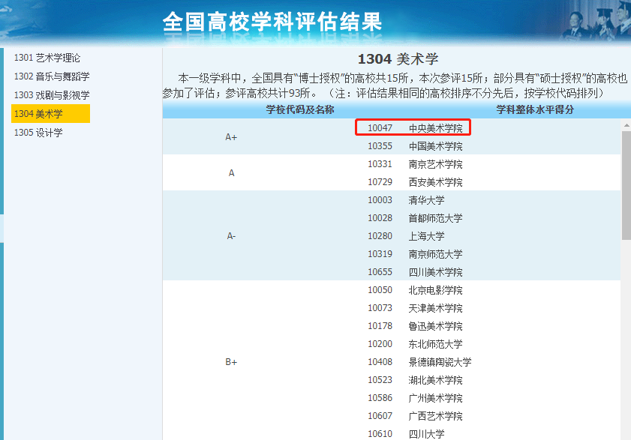Select the 10003 清华大学 row
Image resolution: width=631 pixels, height=440 pixels.
tap(406, 200)
